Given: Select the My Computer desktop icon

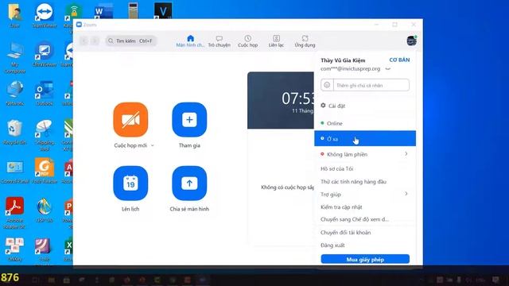Looking at the screenshot, I should tap(14, 57).
